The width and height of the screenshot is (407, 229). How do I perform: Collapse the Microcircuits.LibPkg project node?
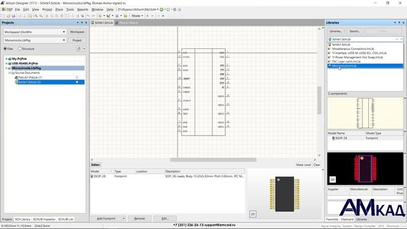click(x=6, y=68)
